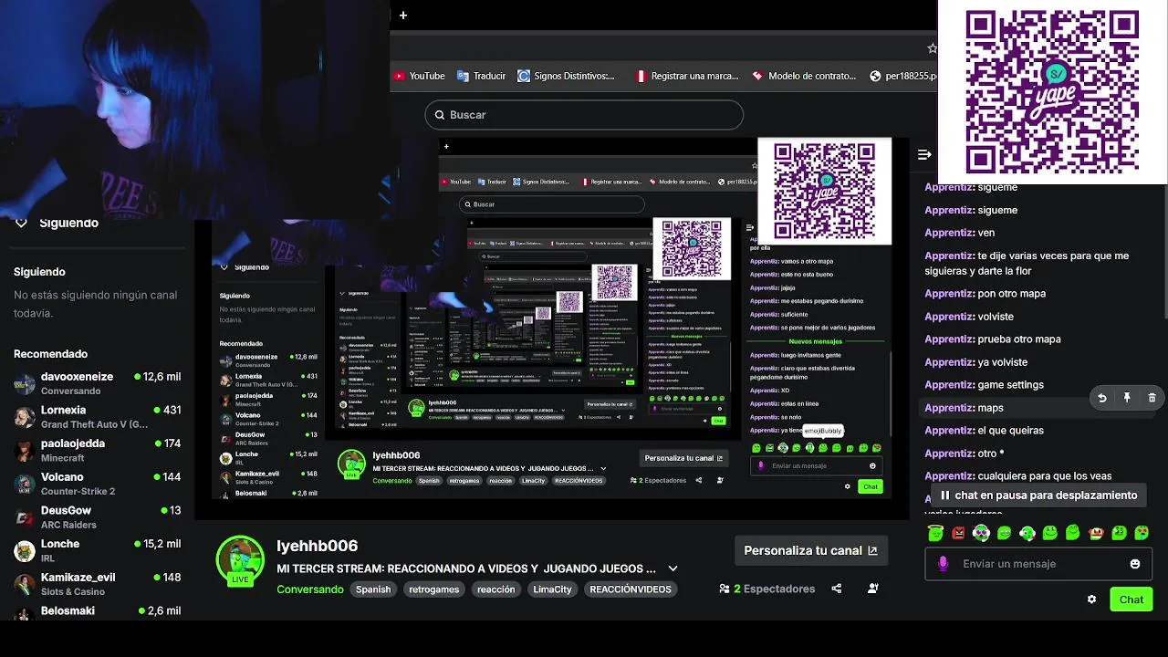Open a new browser tab with the plus icon

pyautogui.click(x=402, y=15)
